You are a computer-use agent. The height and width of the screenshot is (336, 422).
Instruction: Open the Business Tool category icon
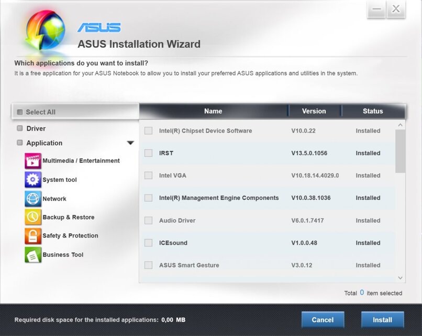pyautogui.click(x=32, y=255)
